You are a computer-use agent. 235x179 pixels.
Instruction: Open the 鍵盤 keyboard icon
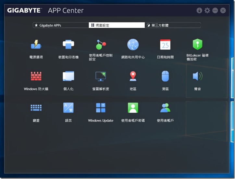pyautogui.click(x=36, y=108)
